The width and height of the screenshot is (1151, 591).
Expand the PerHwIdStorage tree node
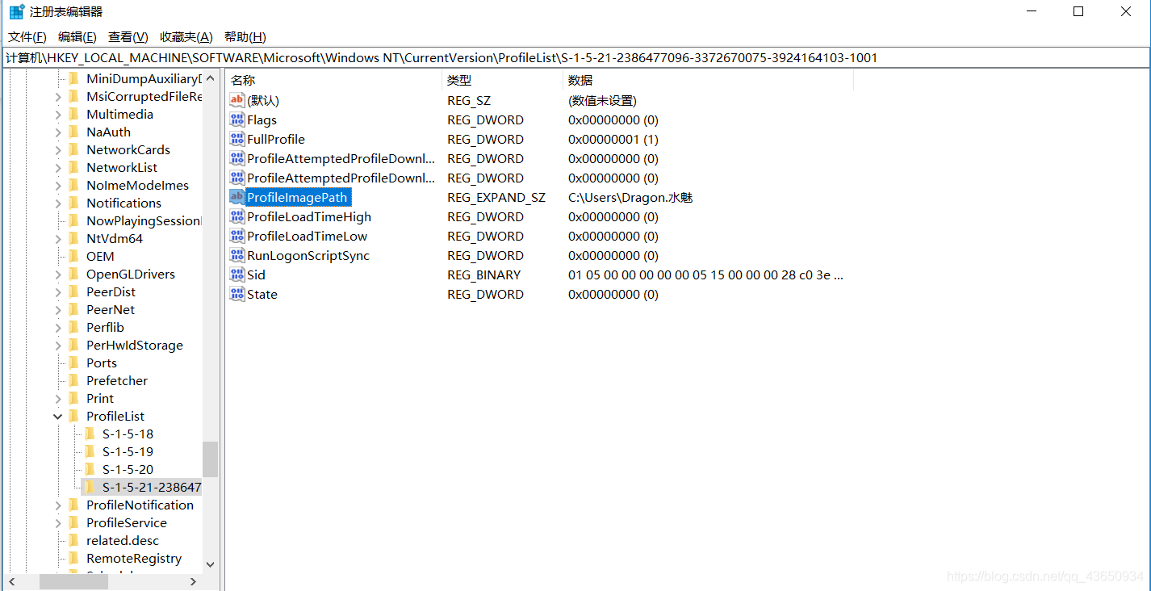point(58,346)
